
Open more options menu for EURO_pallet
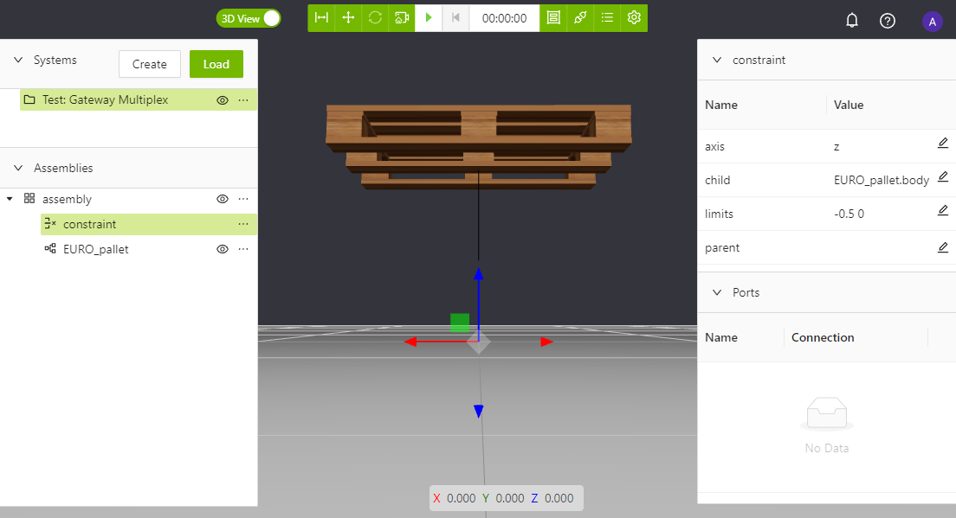[243, 249]
